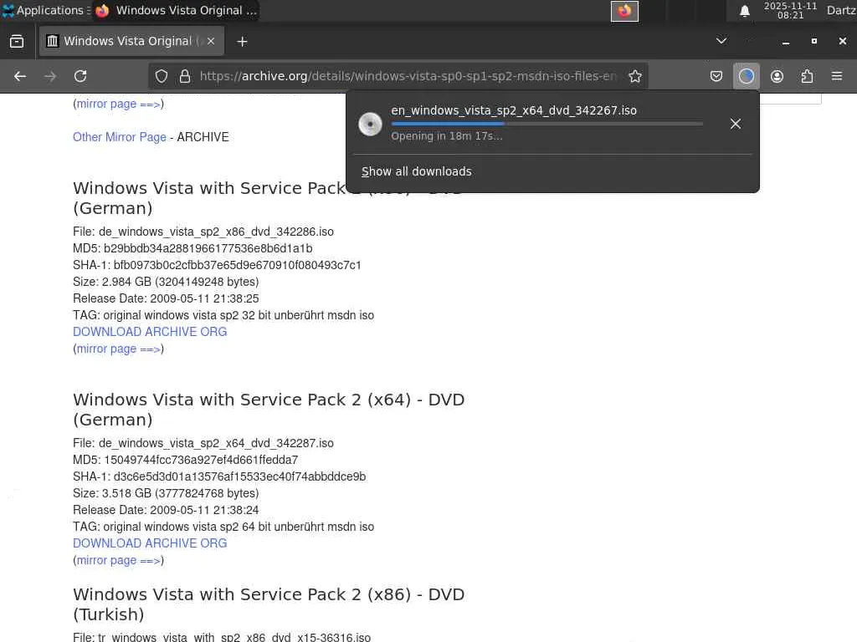Click the Downloads toolbar icon
Viewport: 857px width, 642px height.
746,76
